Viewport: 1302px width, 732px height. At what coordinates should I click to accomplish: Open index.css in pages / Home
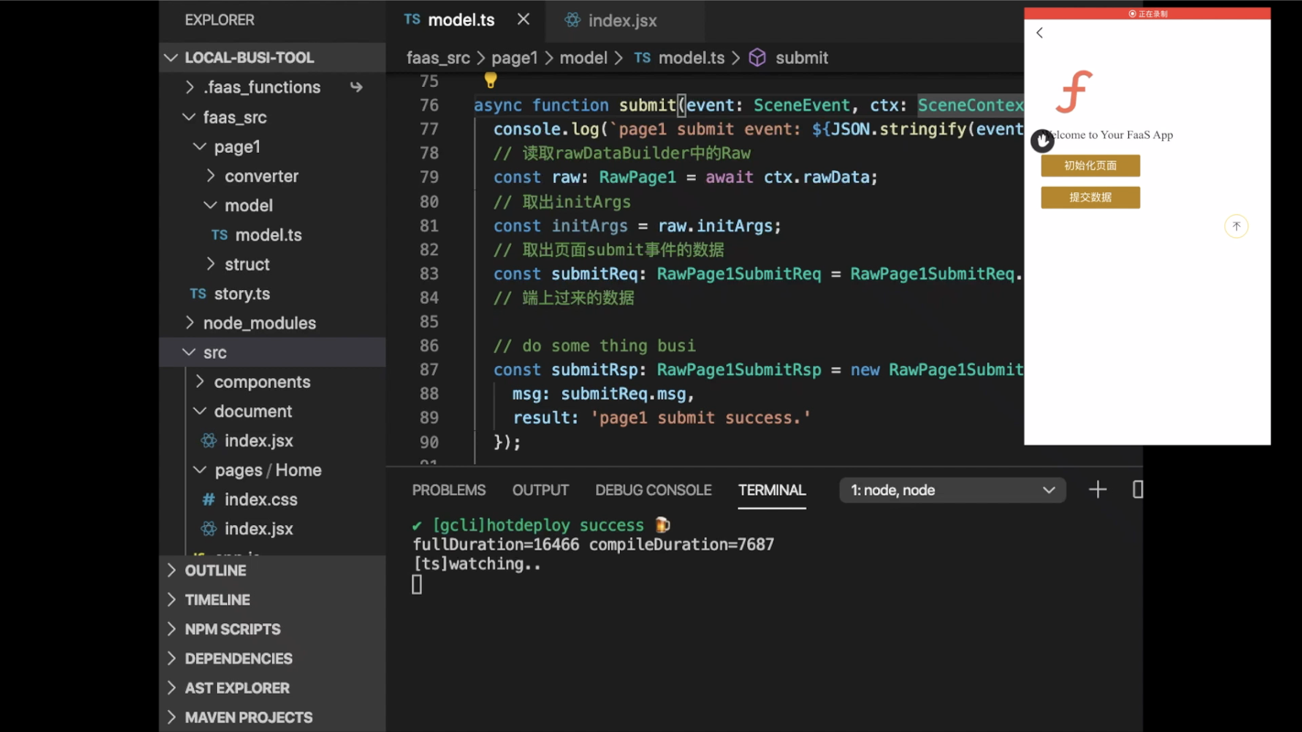261,500
